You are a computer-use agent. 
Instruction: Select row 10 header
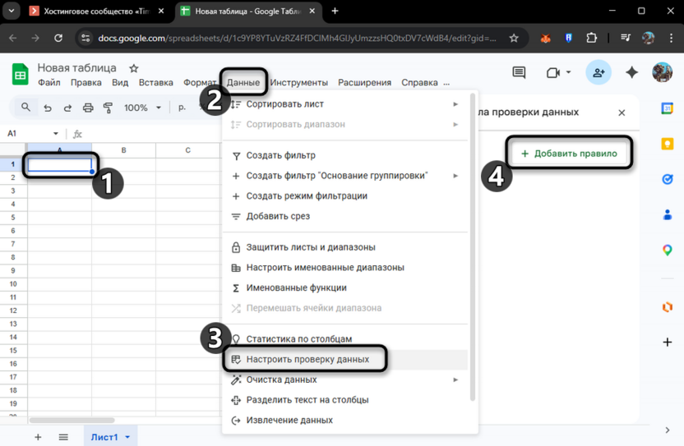pos(13,284)
